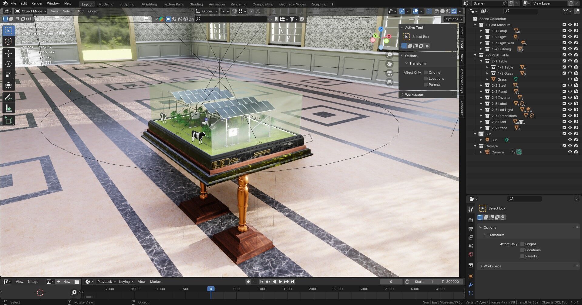Toggle the camera view gizmo
The image size is (582, 305).
pos(389,73)
